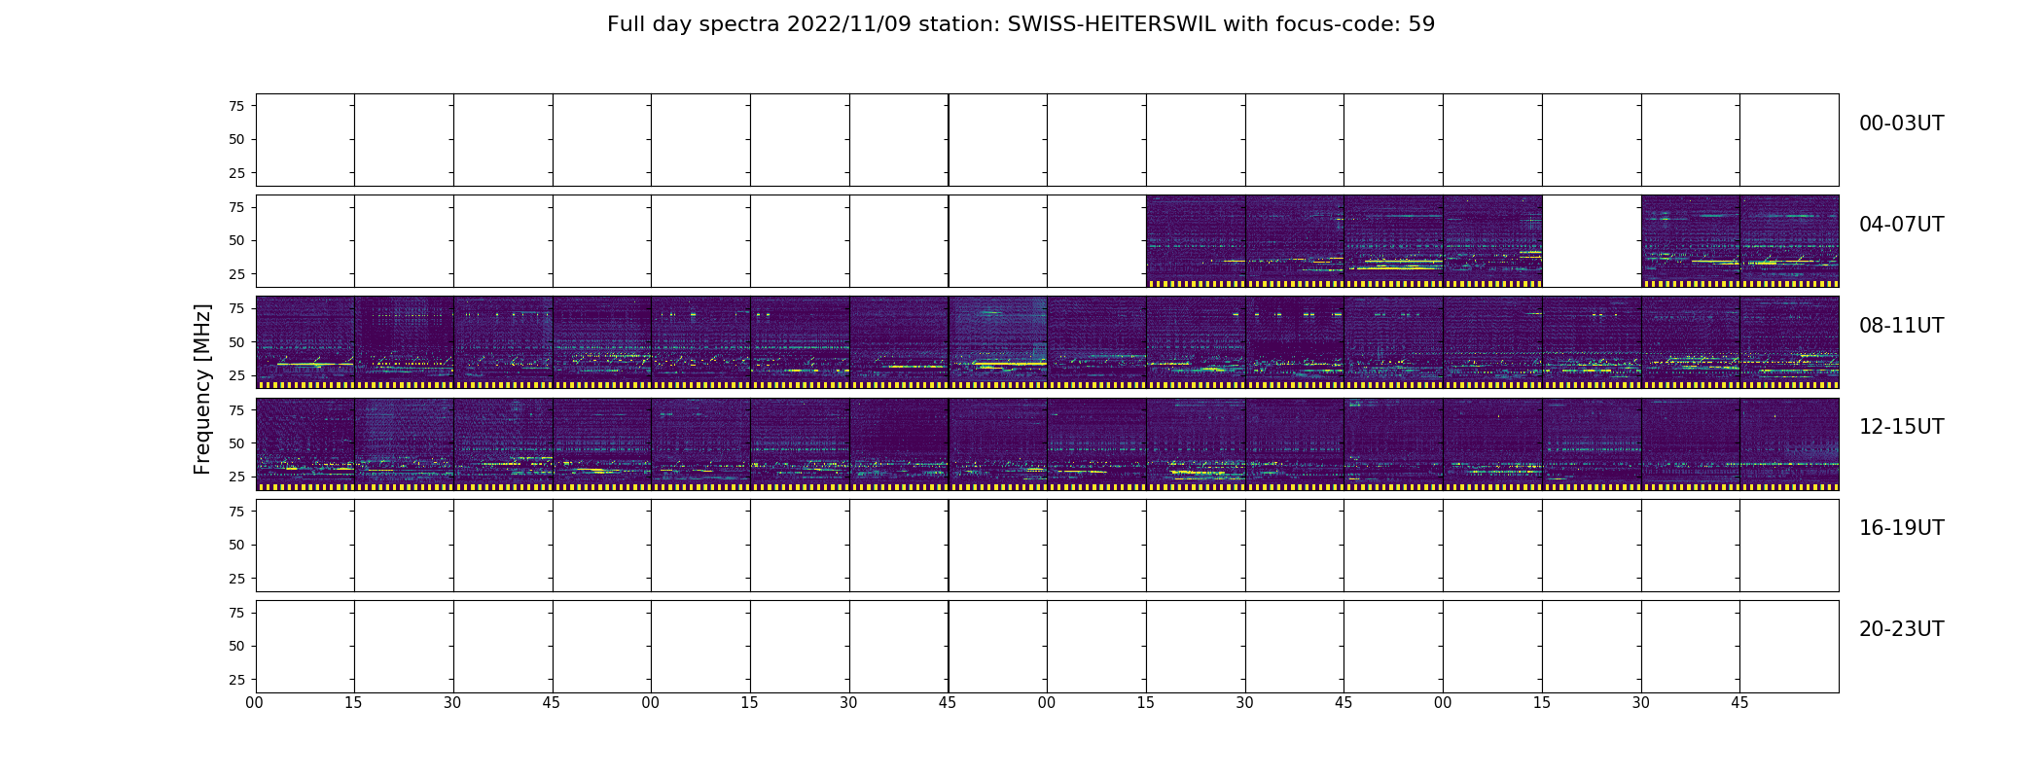This screenshot has width=2043, height=778.
Task: Click the '12-15UT' row label
Action: tap(1901, 427)
